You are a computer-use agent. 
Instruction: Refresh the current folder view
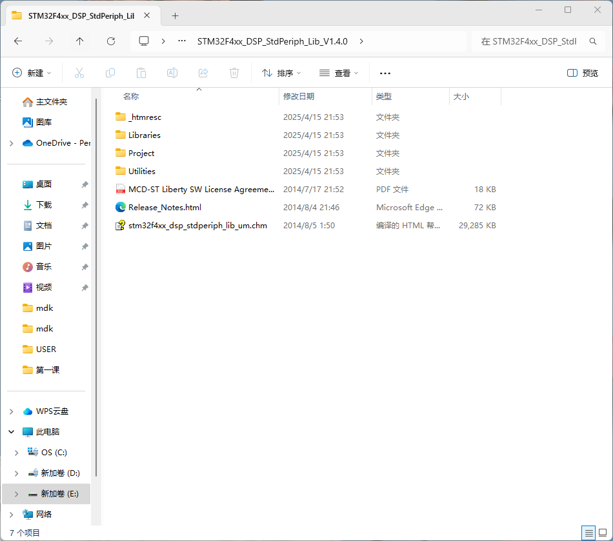coord(111,41)
